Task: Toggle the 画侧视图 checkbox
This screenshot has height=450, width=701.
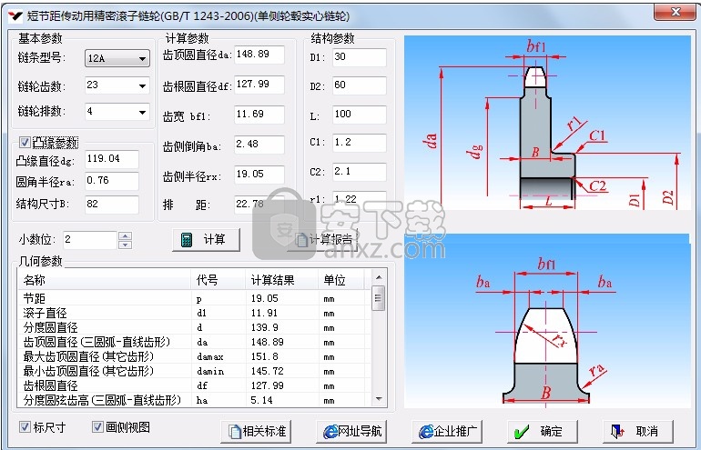Action: pos(97,426)
